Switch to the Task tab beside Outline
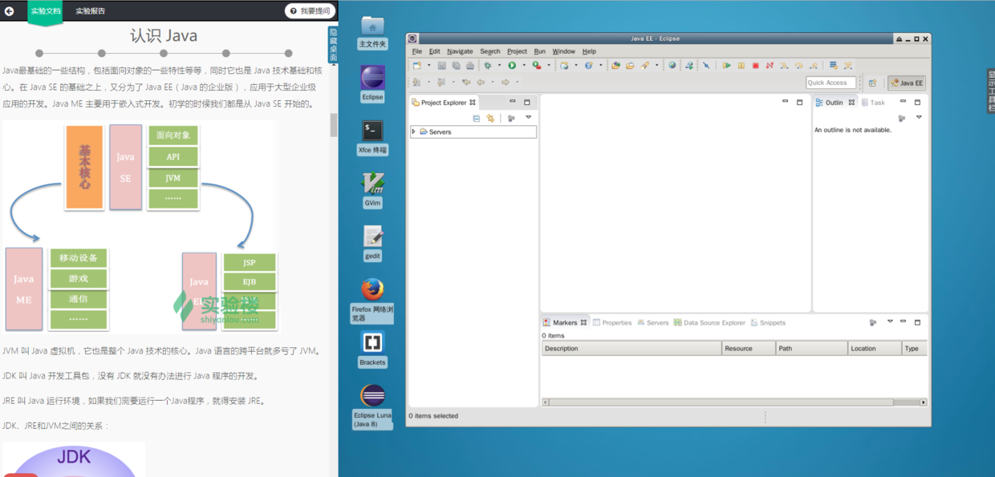Screen dimensions: 995x477 coord(873,103)
